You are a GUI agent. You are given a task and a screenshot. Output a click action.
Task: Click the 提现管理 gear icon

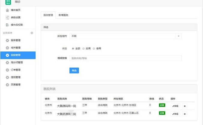coord(8,77)
